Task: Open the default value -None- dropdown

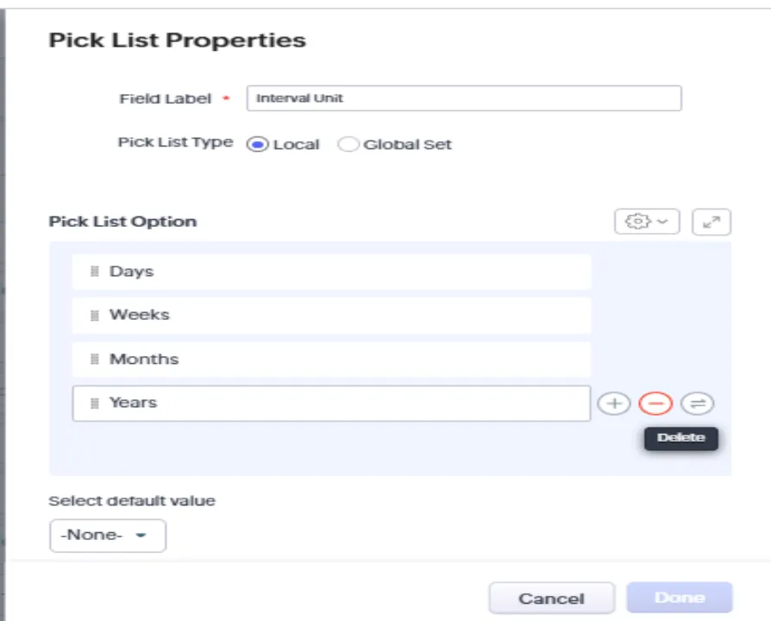Action: click(x=108, y=536)
